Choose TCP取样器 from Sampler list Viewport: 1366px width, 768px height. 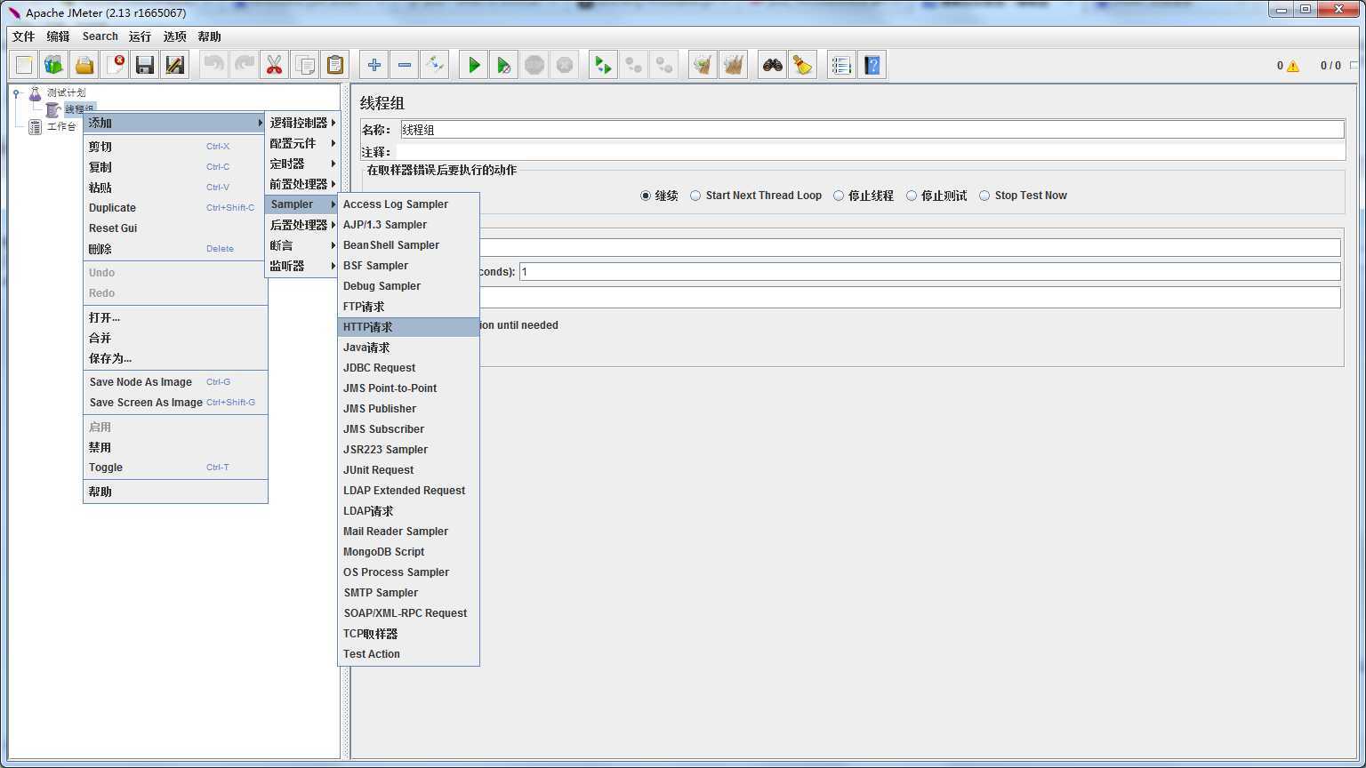409,634
